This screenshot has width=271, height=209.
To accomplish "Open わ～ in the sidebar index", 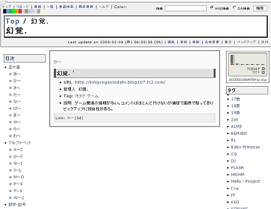I will pos(17,136).
